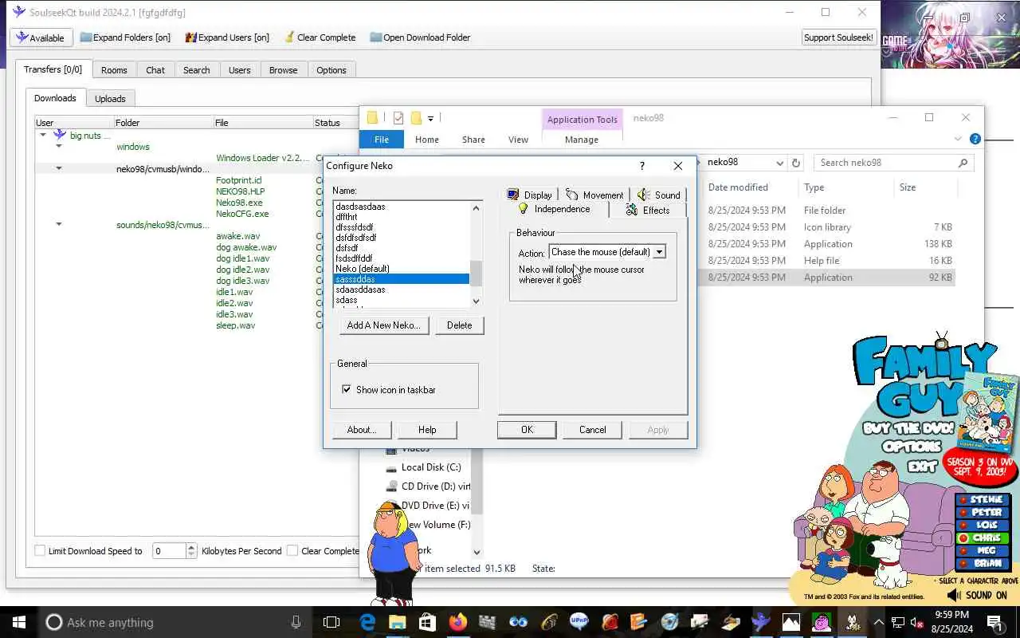Viewport: 1020px width, 638px height.
Task: Click the Neko cat icon on the taskbar
Action: tap(852, 622)
